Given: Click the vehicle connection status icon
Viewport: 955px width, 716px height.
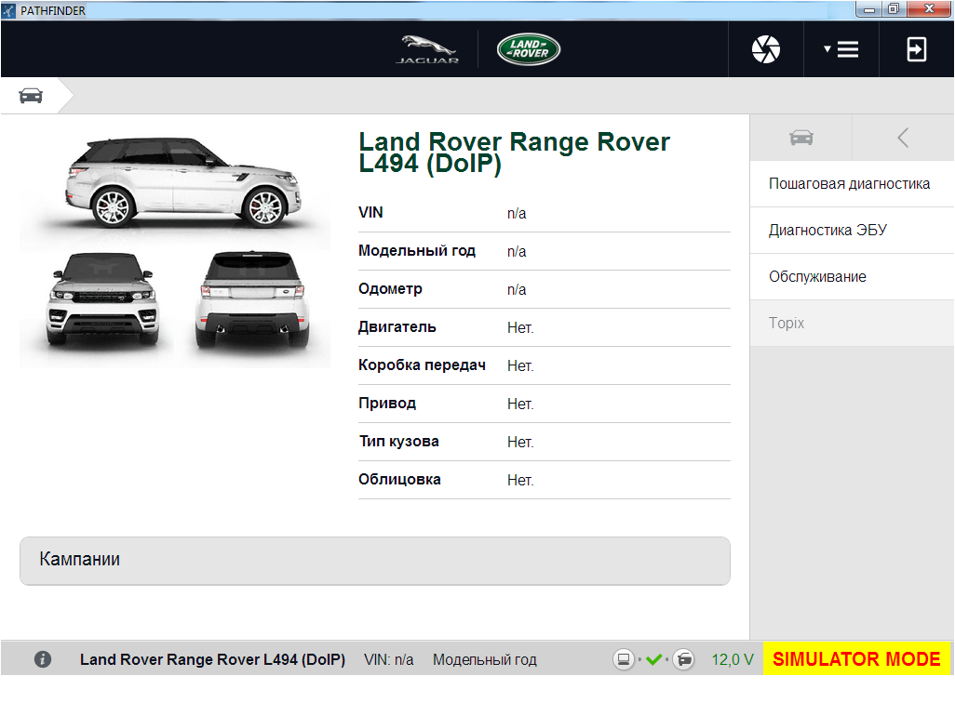Looking at the screenshot, I should point(683,659).
